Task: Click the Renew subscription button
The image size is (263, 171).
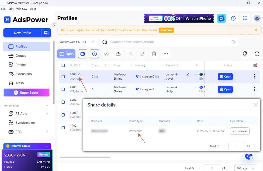Action: 44,154
